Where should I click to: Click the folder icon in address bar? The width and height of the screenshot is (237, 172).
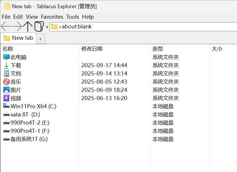pos(54,27)
